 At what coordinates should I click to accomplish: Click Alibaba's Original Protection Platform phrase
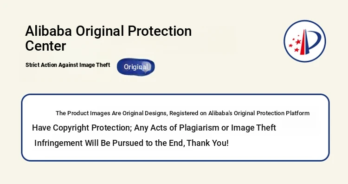click(259, 113)
